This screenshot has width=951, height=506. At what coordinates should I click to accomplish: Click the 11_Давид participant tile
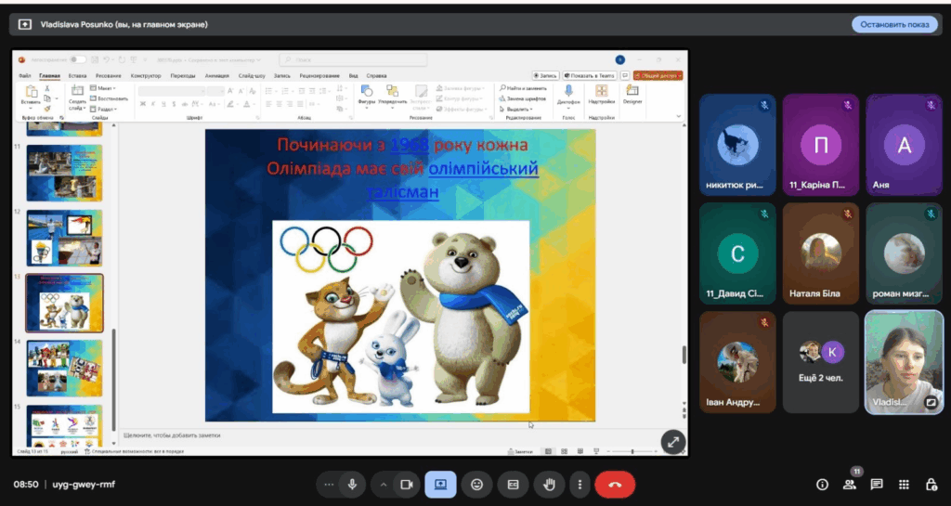tap(737, 253)
